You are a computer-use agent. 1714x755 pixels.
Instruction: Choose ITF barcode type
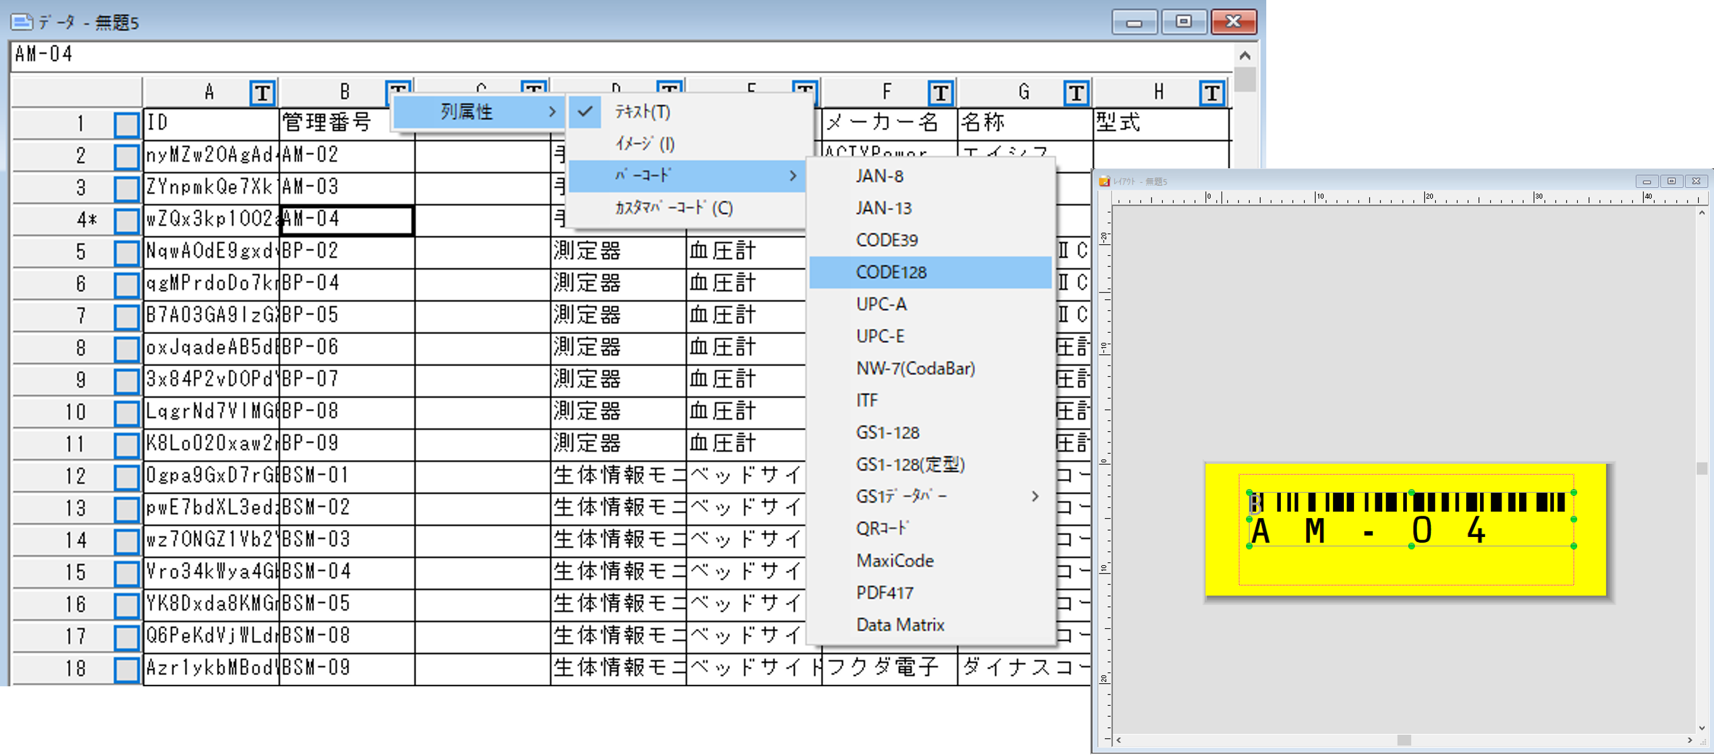pyautogui.click(x=930, y=400)
